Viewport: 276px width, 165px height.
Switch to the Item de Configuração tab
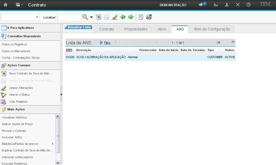[212, 29]
